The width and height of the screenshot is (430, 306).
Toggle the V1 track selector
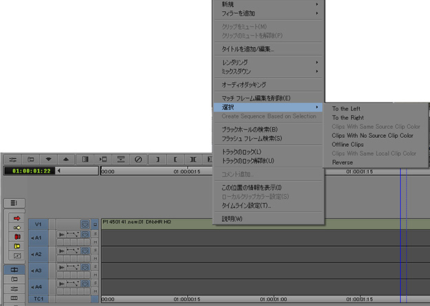[39, 225]
